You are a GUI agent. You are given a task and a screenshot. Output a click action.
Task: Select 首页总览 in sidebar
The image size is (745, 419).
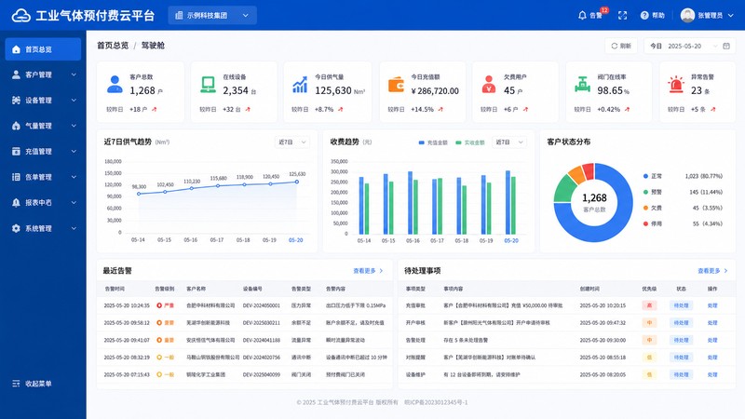coord(43,49)
